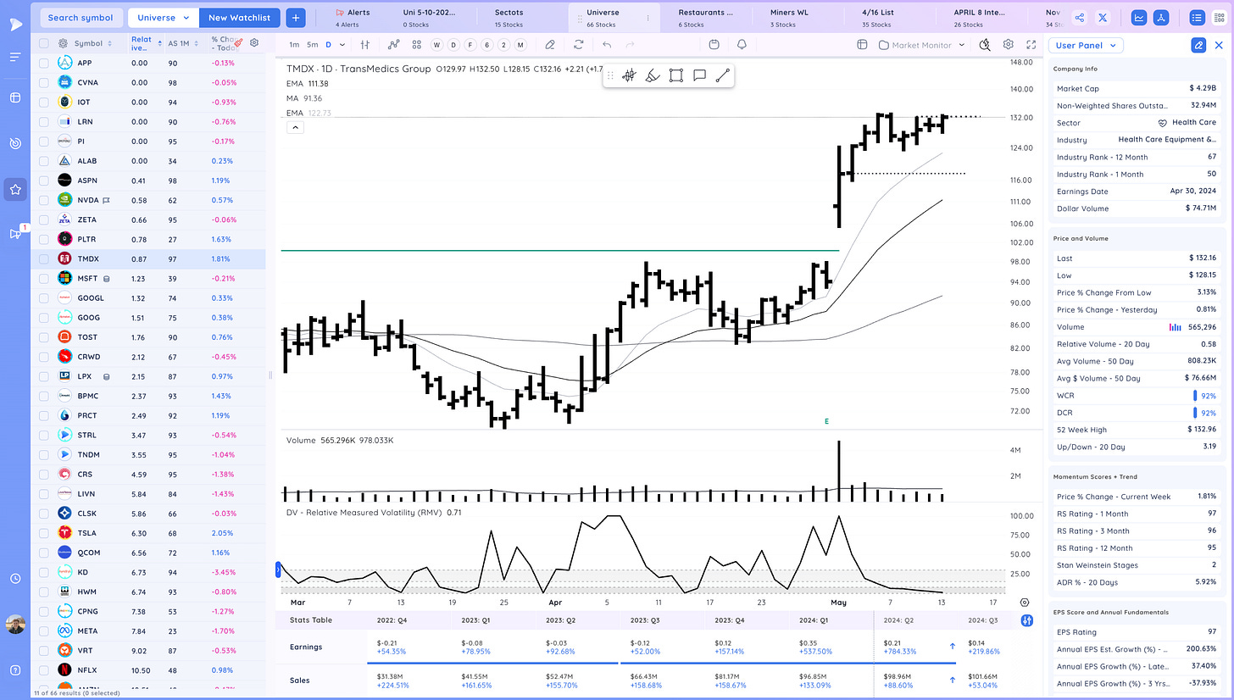Screen dimensions: 1234x700
Task: Click the refresh chart icon
Action: click(x=579, y=45)
